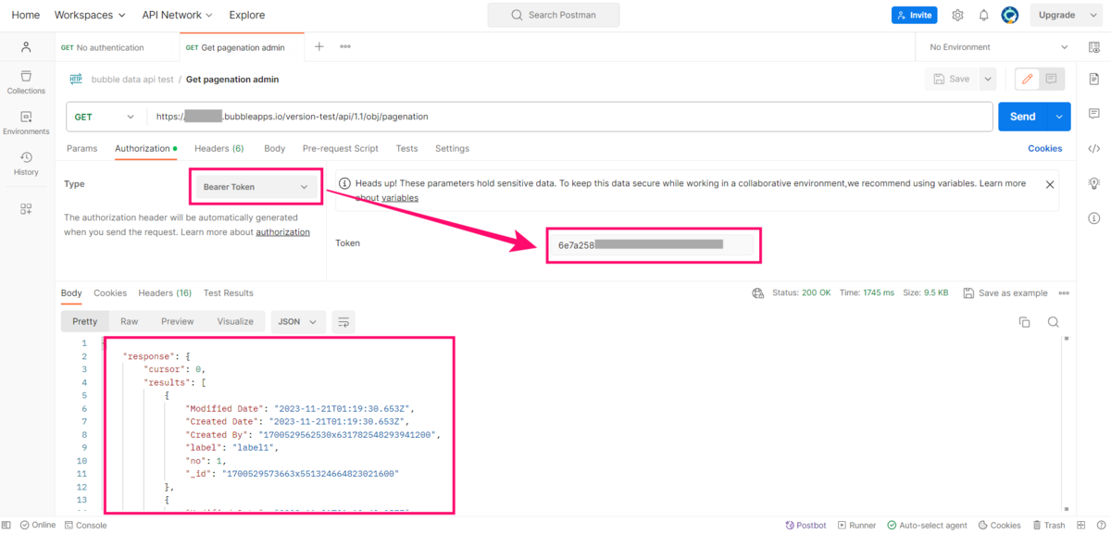Open the Send options dropdown arrow
Viewport: 1111px width, 534px height.
pos(1059,117)
